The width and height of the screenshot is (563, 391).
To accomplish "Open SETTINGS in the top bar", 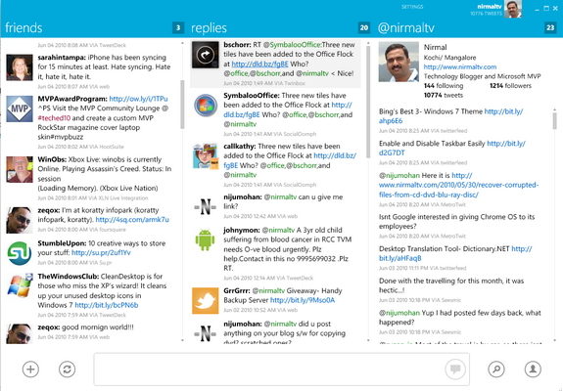I will click(412, 7).
